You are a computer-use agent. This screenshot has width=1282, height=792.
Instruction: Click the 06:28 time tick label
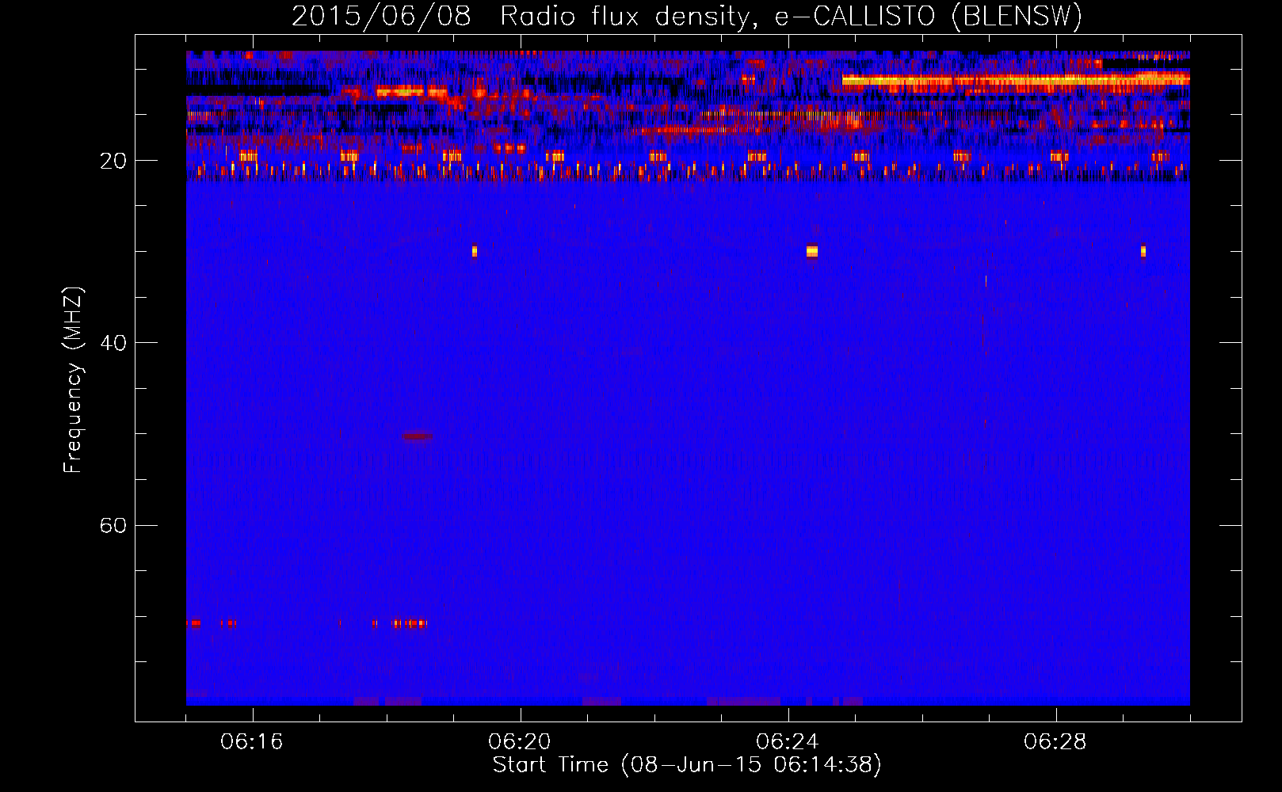(1055, 742)
